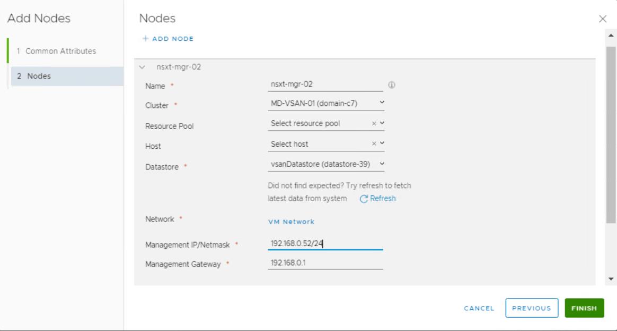Click the Refresh circular arrow icon

[x=364, y=199]
